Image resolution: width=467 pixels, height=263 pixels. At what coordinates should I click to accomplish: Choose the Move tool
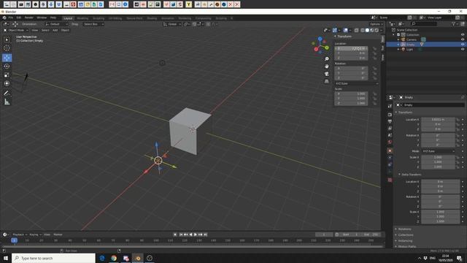7,58
